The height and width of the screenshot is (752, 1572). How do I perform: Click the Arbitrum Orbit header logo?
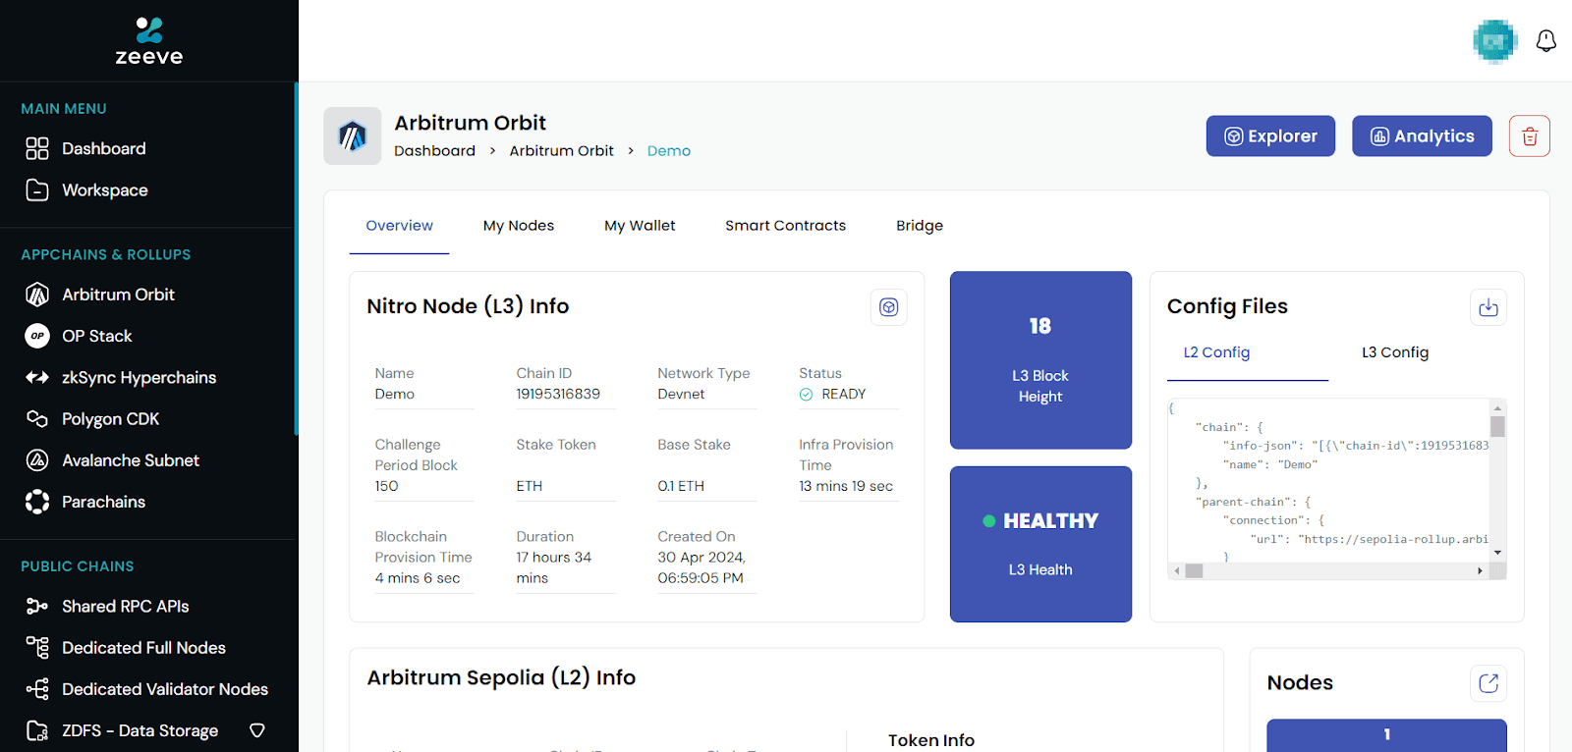353,135
